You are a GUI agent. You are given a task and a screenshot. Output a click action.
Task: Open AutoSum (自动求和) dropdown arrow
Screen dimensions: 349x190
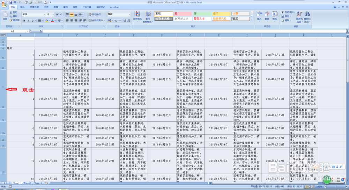point(295,13)
